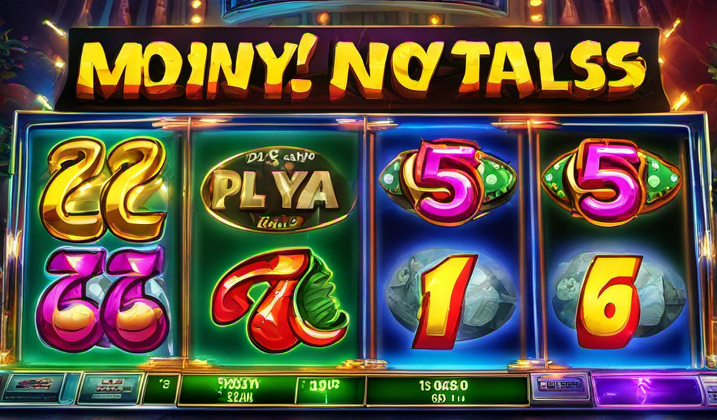Click the blue display arch above the banner
Viewport: 717px width, 420px height.
pos(363,10)
